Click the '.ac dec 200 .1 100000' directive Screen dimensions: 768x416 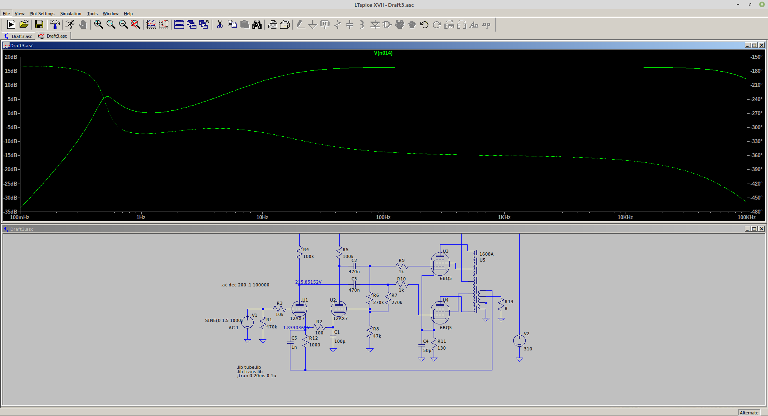pos(245,285)
